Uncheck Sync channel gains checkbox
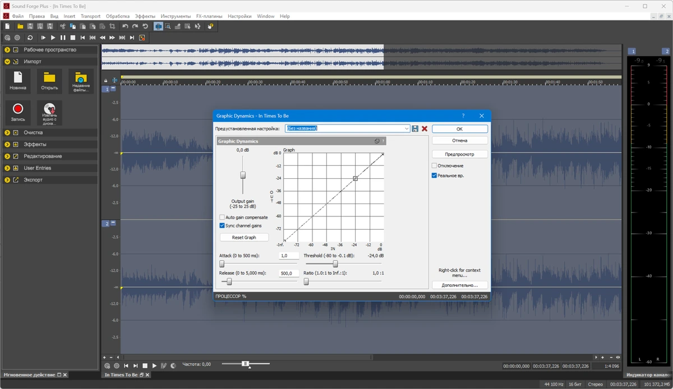Screen dimensions: 673x389 click(x=222, y=225)
